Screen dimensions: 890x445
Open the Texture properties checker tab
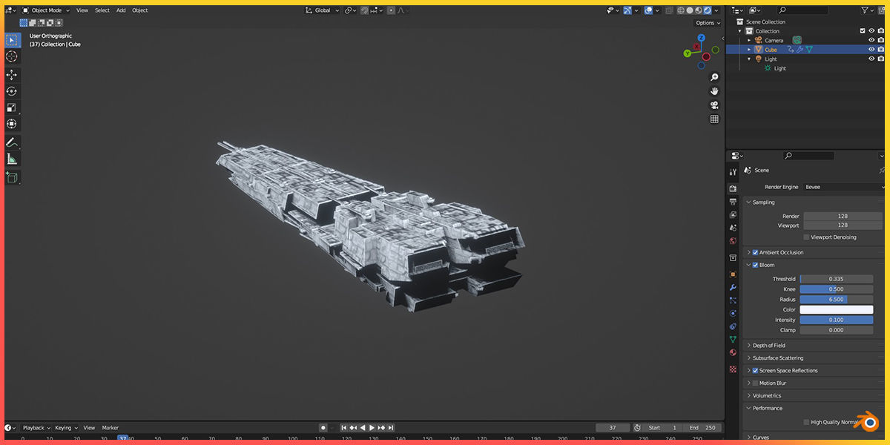click(734, 369)
